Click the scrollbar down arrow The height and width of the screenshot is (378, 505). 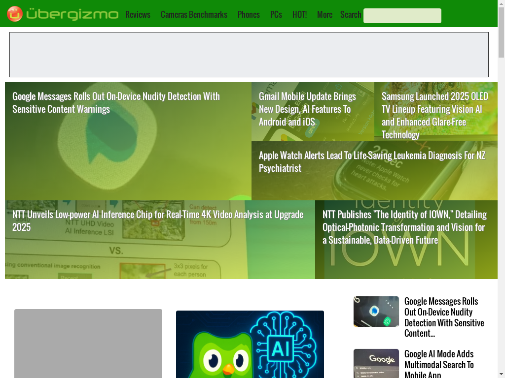pyautogui.click(x=501, y=375)
